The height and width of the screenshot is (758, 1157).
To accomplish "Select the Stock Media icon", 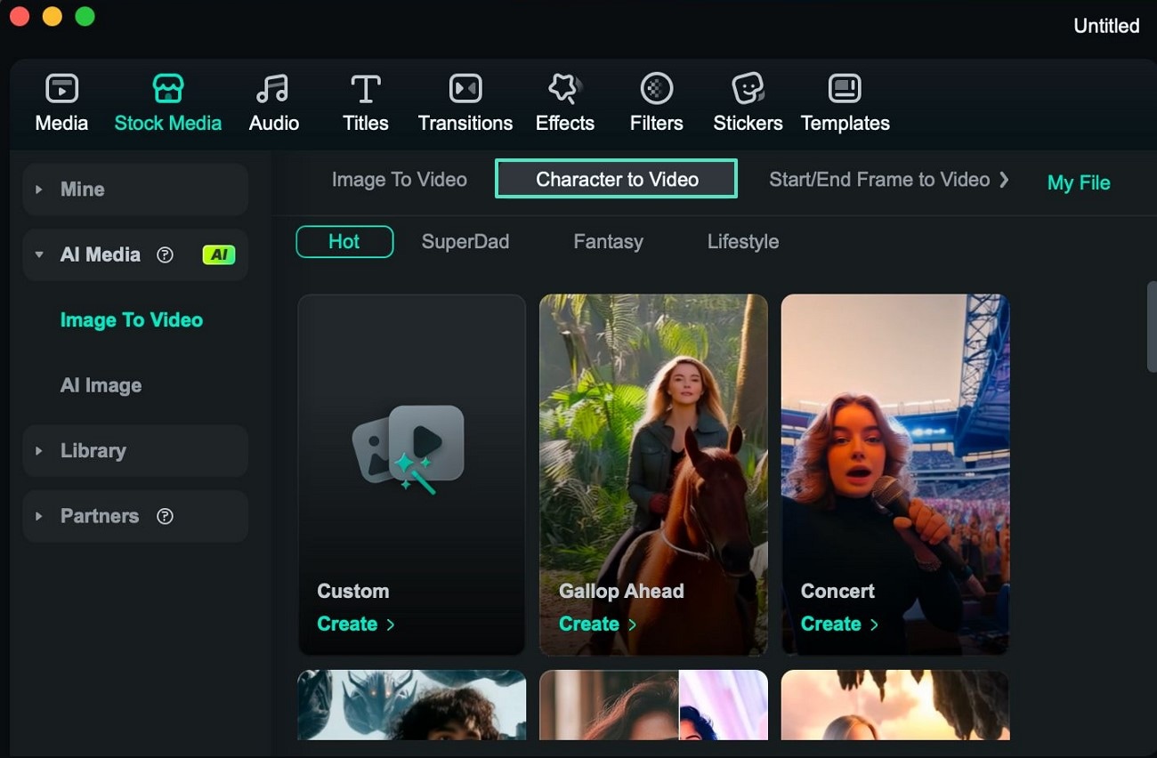I will 167,88.
